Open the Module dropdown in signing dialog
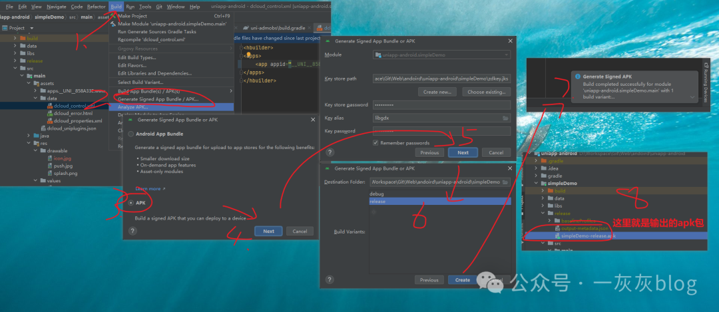Image resolution: width=719 pixels, height=312 pixels. point(441,55)
